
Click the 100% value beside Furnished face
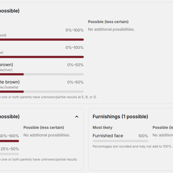(x=143, y=136)
